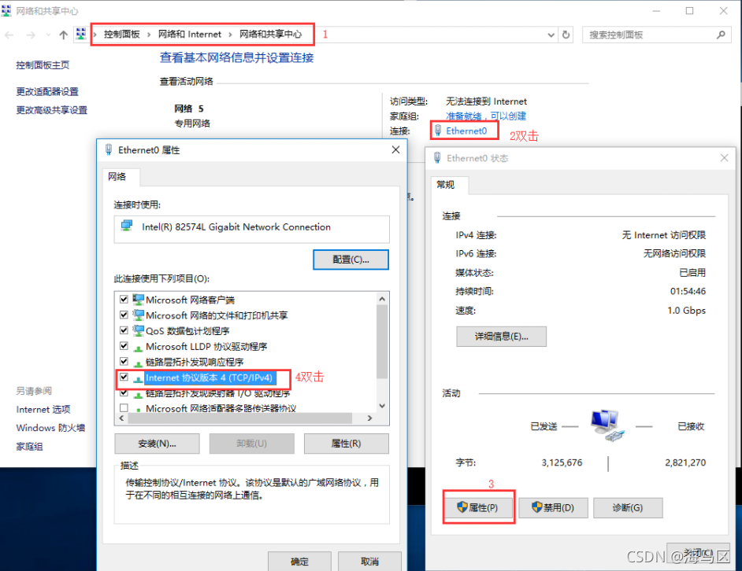
Task: Open 更改适配器设置 link in sidebar
Action: 47,92
